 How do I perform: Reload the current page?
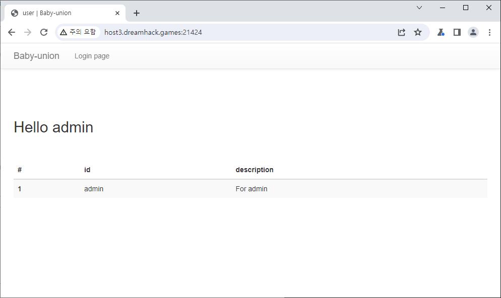44,32
